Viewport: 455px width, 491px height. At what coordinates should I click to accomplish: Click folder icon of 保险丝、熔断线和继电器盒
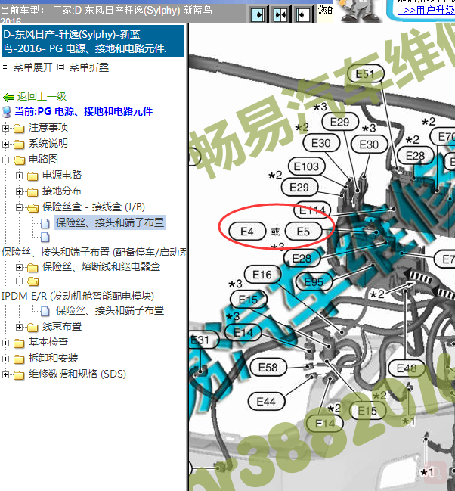click(x=32, y=267)
